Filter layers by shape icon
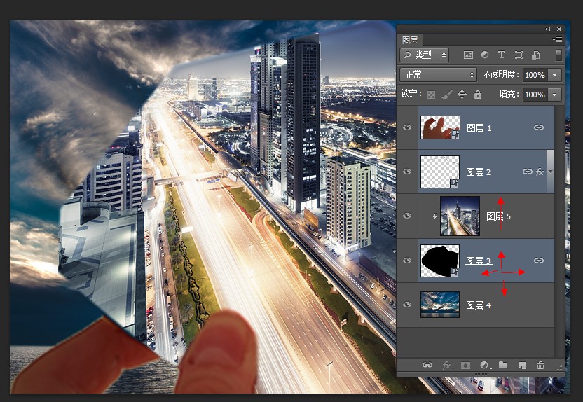The image size is (583, 402). 519,55
